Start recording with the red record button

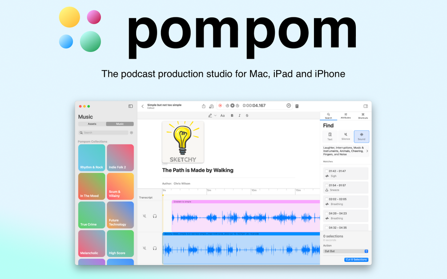point(220,106)
